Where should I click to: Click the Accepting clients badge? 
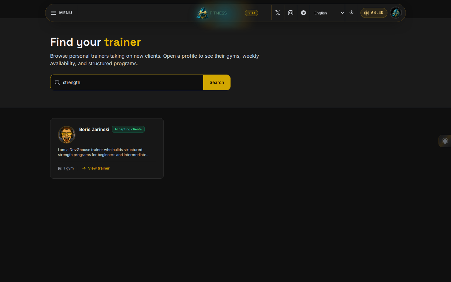128,129
